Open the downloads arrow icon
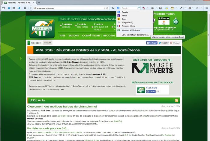Image resolution: width=210 pixels, height=141 pixels. pyautogui.click(x=19, y=8)
